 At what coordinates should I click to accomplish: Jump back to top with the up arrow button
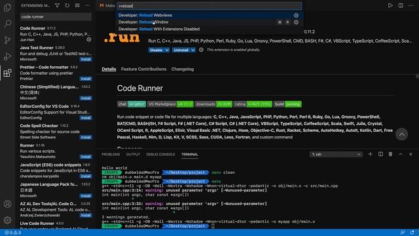coord(401,134)
